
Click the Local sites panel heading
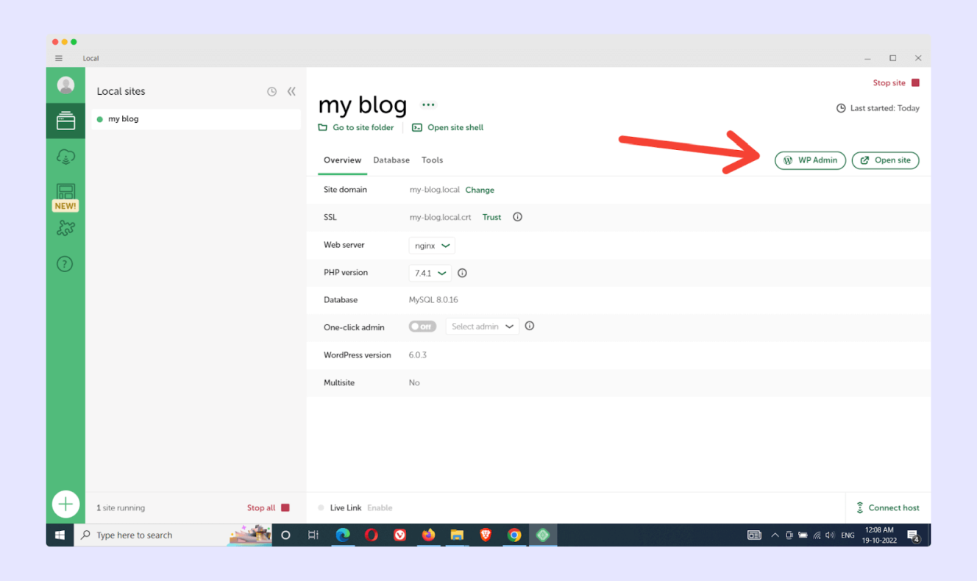click(x=121, y=92)
